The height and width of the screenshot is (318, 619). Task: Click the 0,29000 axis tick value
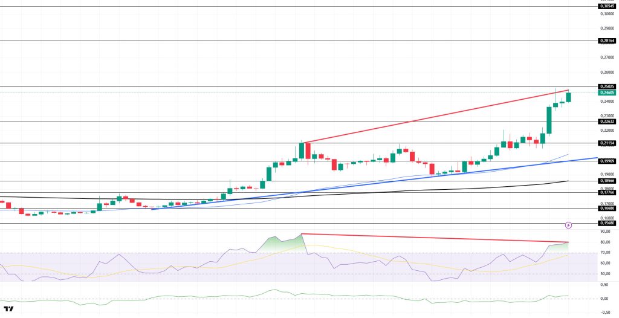point(607,28)
